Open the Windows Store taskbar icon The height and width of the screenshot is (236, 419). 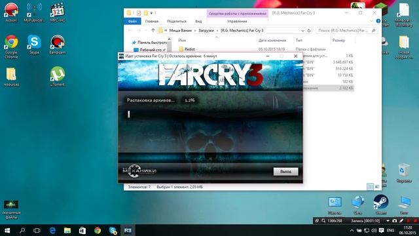(82, 230)
